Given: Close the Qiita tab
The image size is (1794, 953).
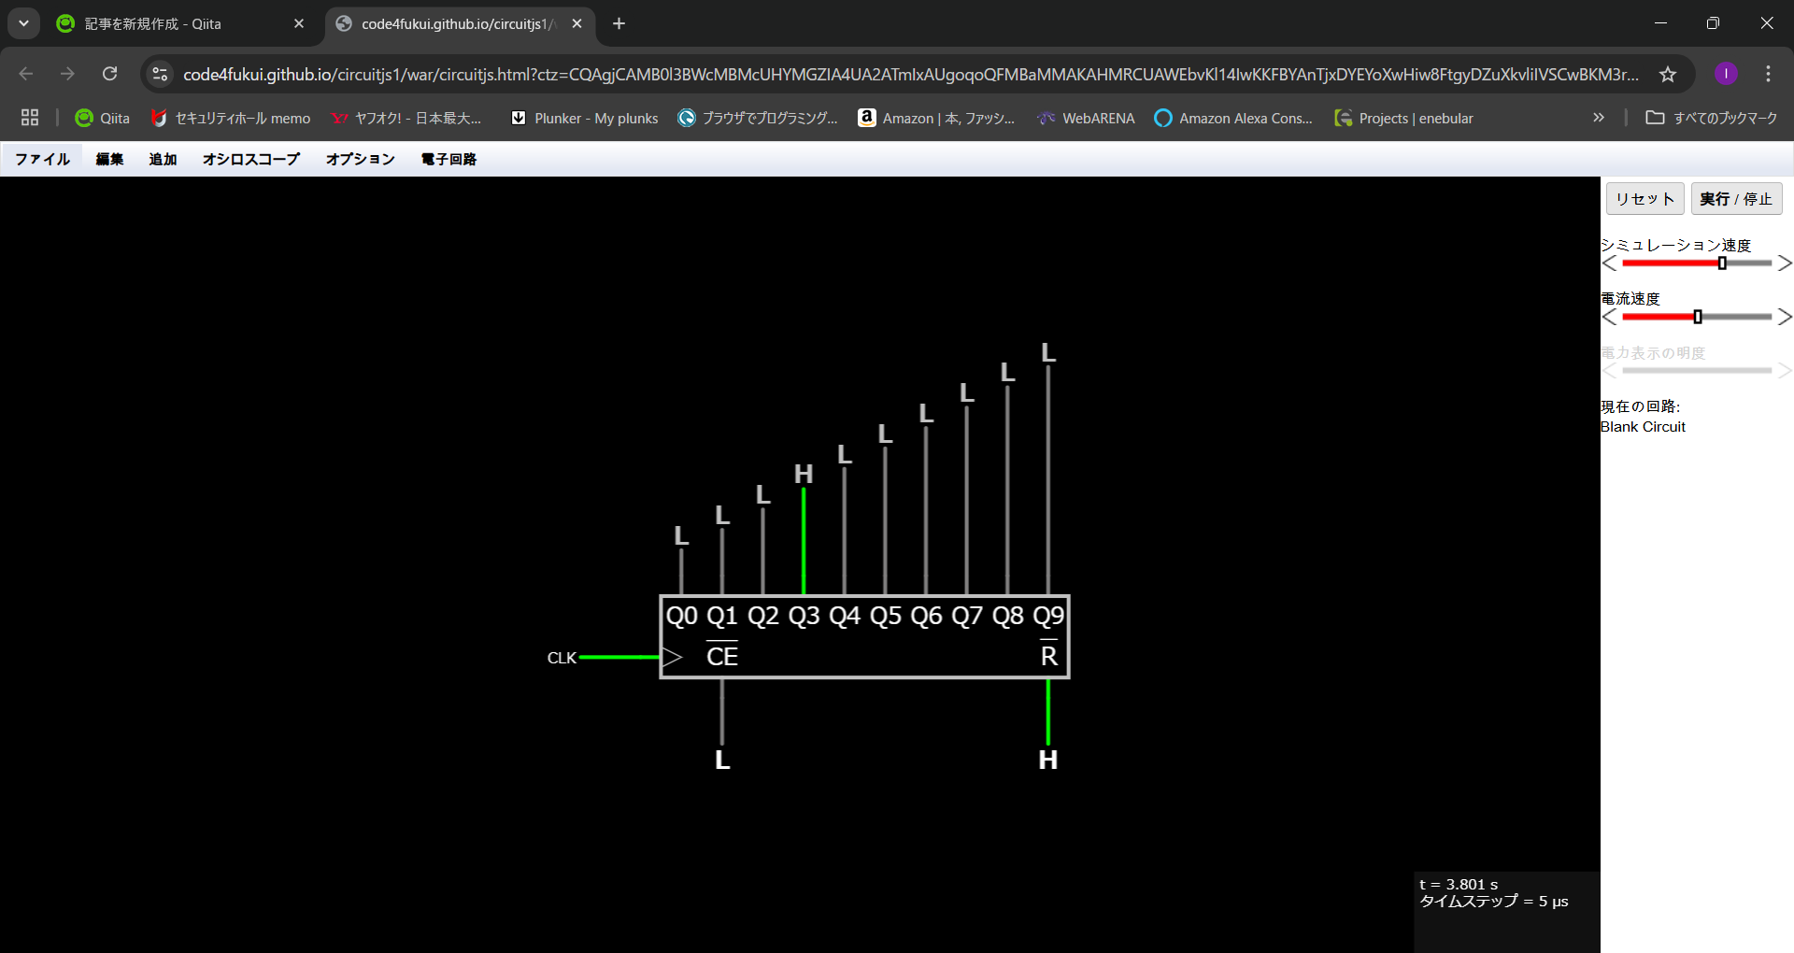Looking at the screenshot, I should point(299,23).
